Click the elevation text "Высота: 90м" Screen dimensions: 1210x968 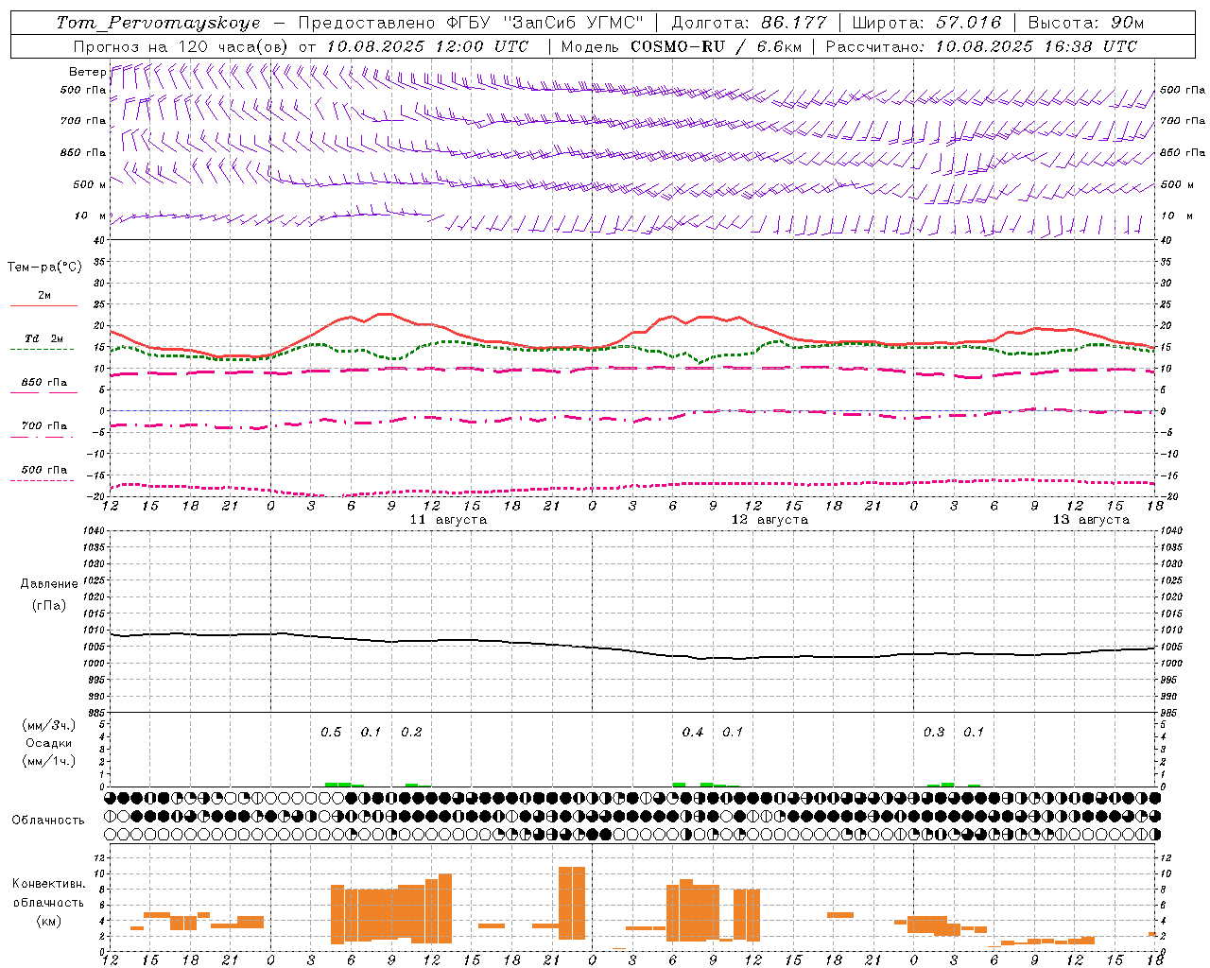[1085, 23]
